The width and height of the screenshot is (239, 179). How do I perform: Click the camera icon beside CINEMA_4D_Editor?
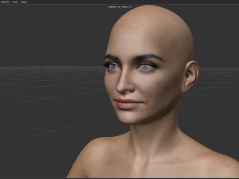pyautogui.click(x=130, y=7)
